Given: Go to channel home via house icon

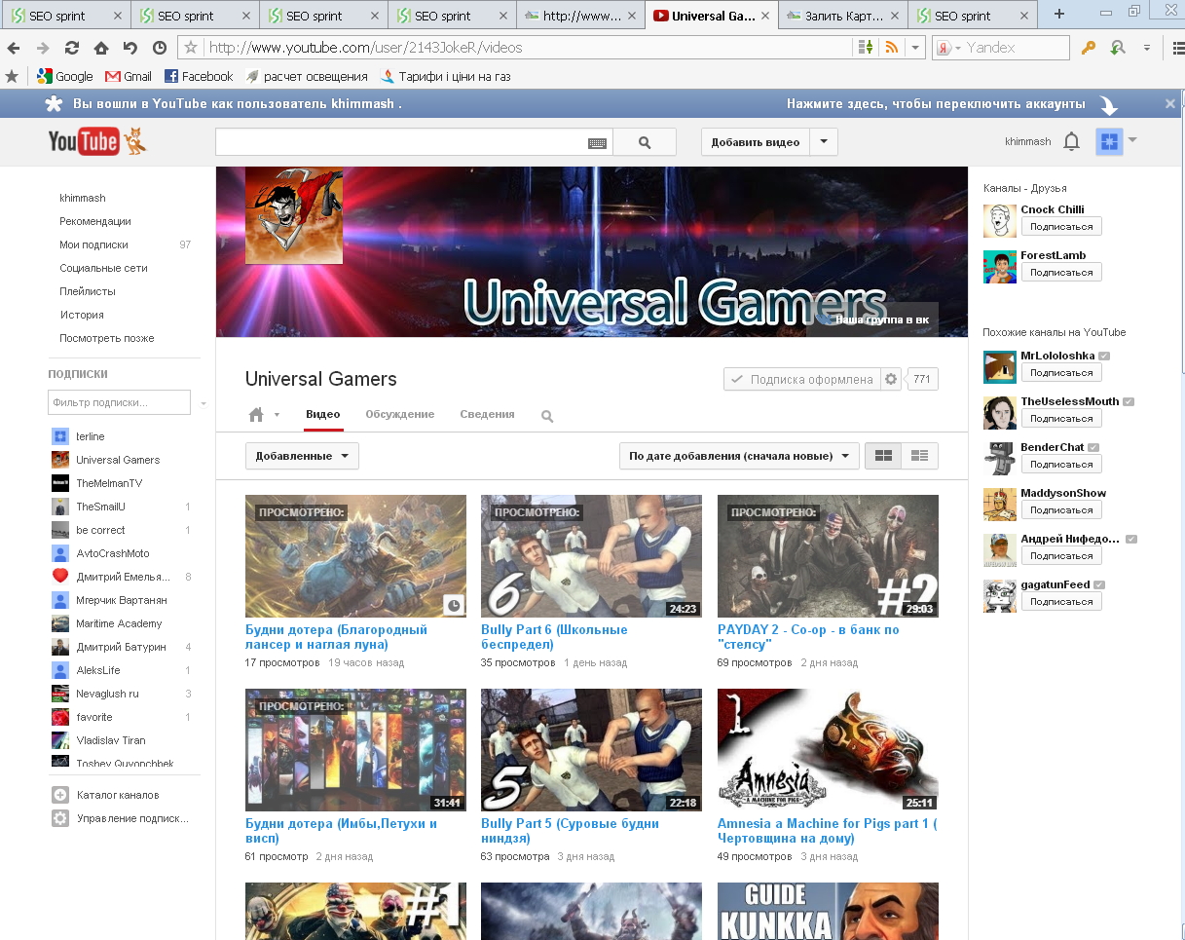Looking at the screenshot, I should [x=256, y=415].
